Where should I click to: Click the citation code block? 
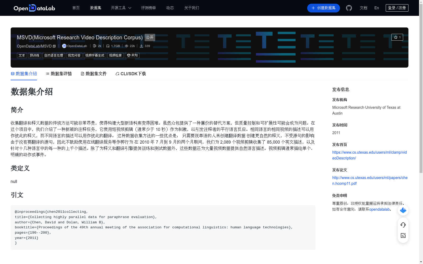(x=163, y=227)
